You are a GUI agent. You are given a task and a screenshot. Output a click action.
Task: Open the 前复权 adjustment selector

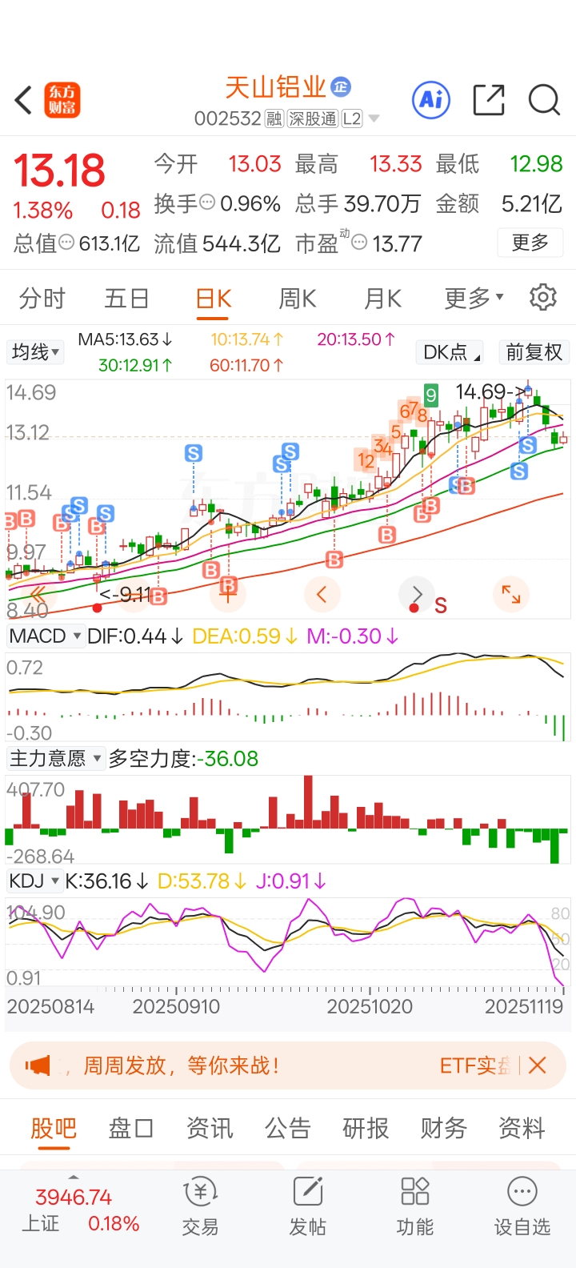(x=534, y=351)
